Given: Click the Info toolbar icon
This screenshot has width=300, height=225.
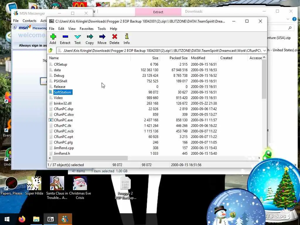Looking at the screenshot, I should (127, 36).
